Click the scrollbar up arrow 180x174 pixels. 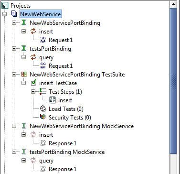pyautogui.click(x=173, y=4)
